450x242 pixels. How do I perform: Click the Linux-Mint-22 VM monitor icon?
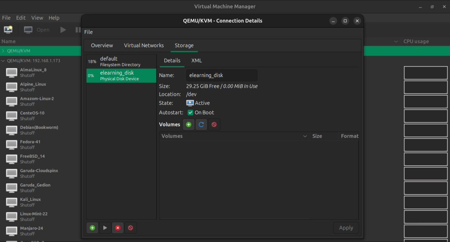coord(11,217)
